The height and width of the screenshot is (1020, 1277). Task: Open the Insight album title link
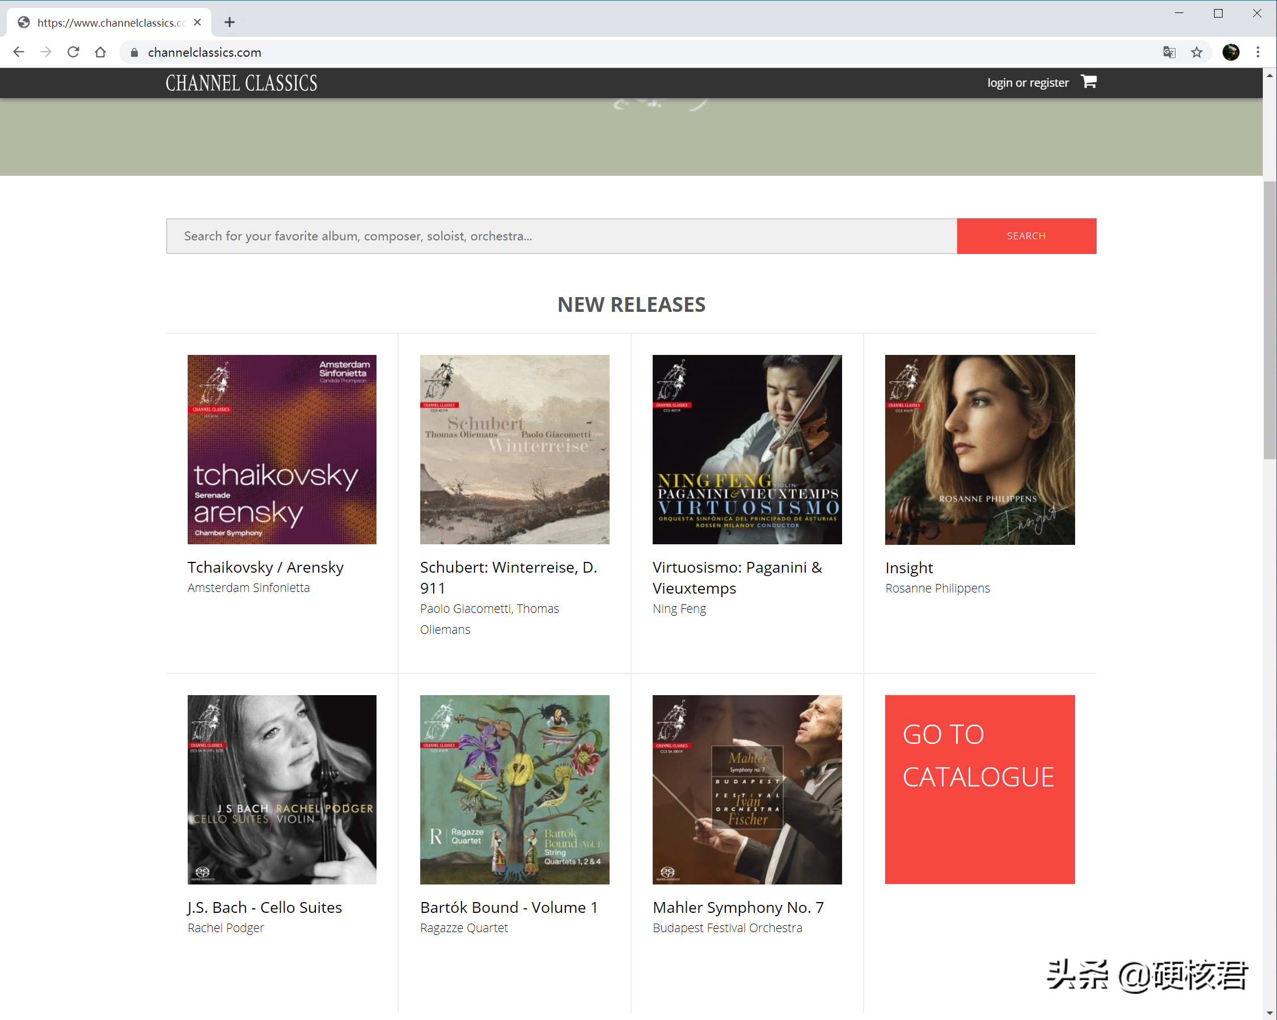pyautogui.click(x=909, y=568)
